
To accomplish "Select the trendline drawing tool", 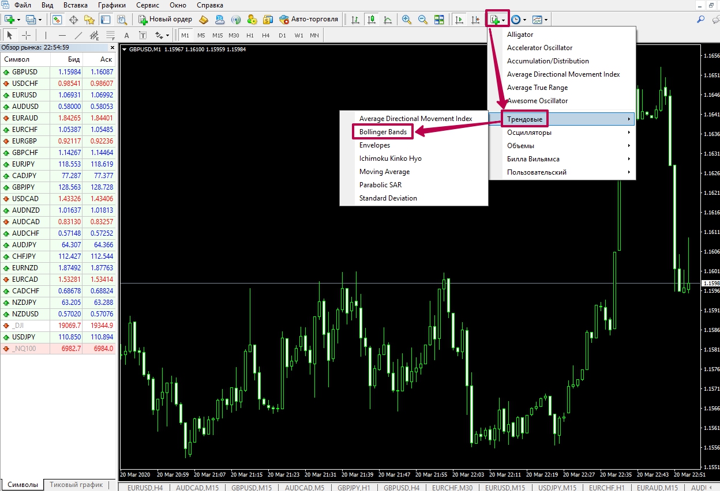I will point(77,35).
